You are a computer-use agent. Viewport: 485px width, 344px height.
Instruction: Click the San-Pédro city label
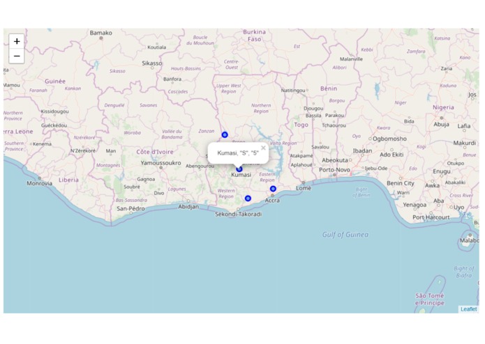pos(130,209)
